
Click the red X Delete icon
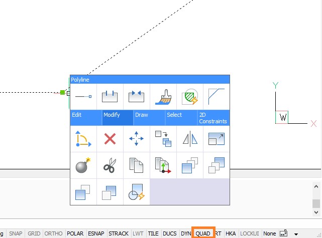pos(110,139)
